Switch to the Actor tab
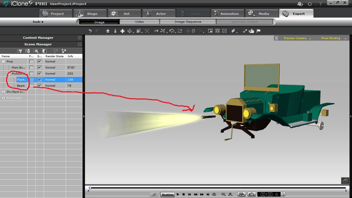The image size is (352, 198). click(158, 14)
